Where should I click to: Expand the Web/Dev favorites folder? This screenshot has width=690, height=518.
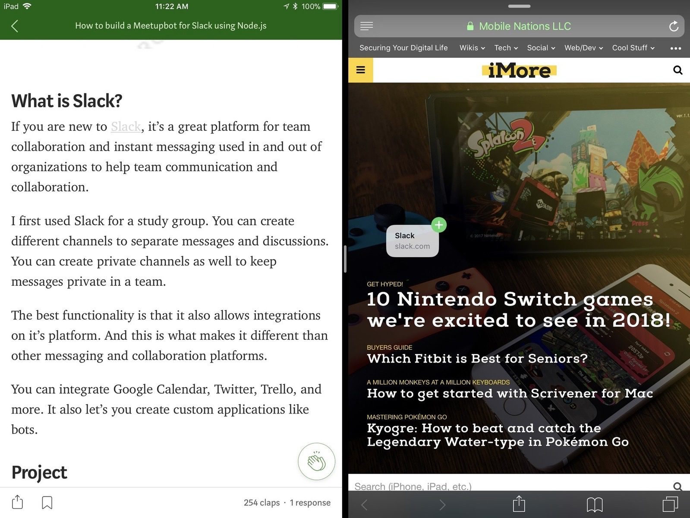pos(583,48)
